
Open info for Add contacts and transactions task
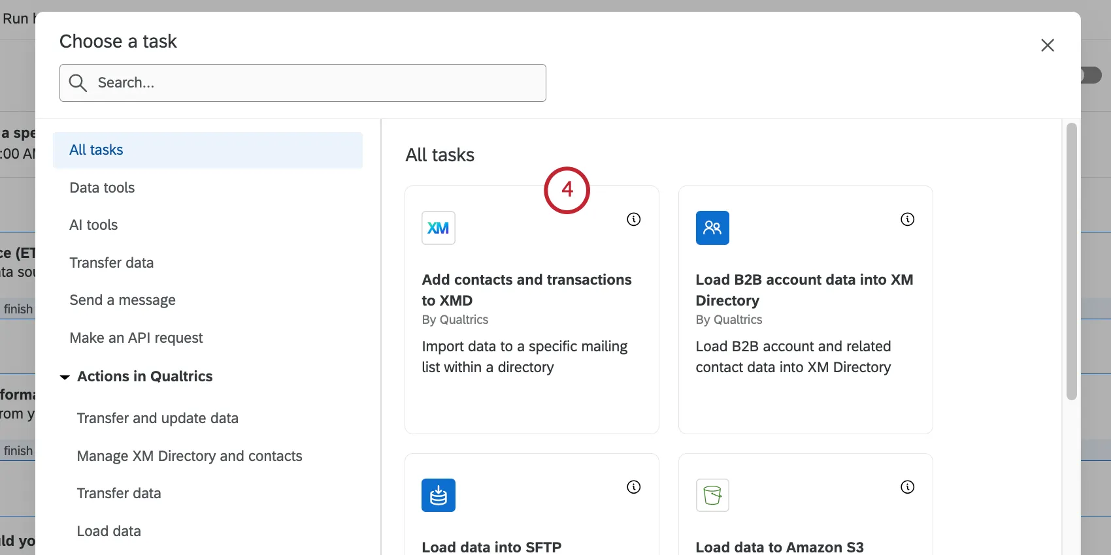point(633,219)
